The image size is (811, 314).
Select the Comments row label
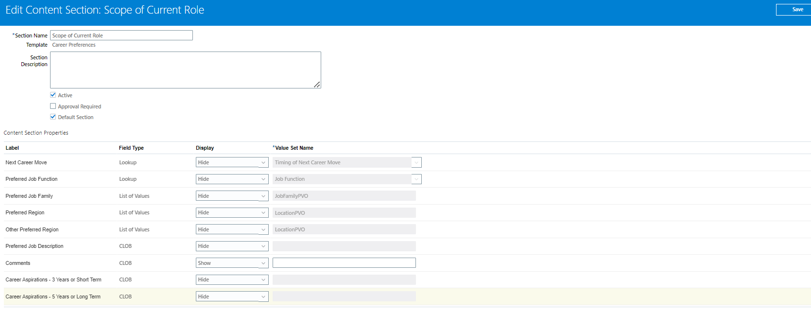[x=18, y=263]
